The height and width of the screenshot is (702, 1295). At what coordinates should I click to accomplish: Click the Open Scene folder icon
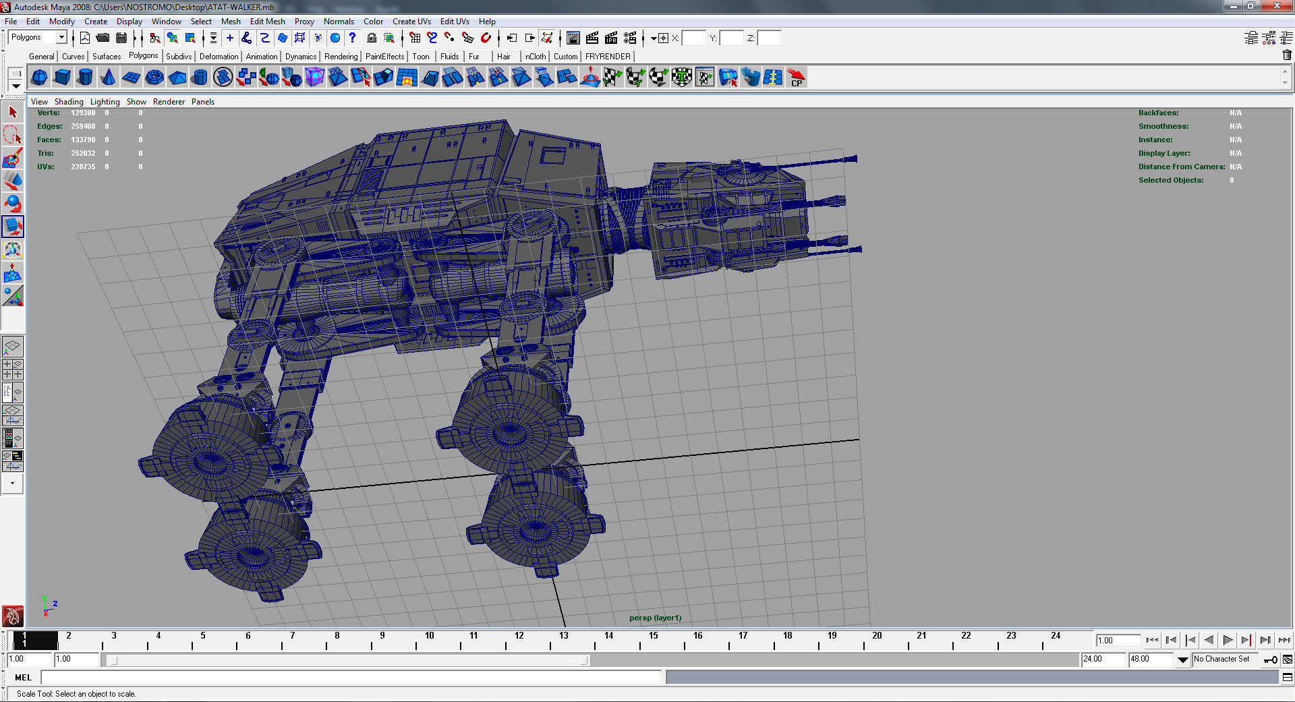(103, 38)
